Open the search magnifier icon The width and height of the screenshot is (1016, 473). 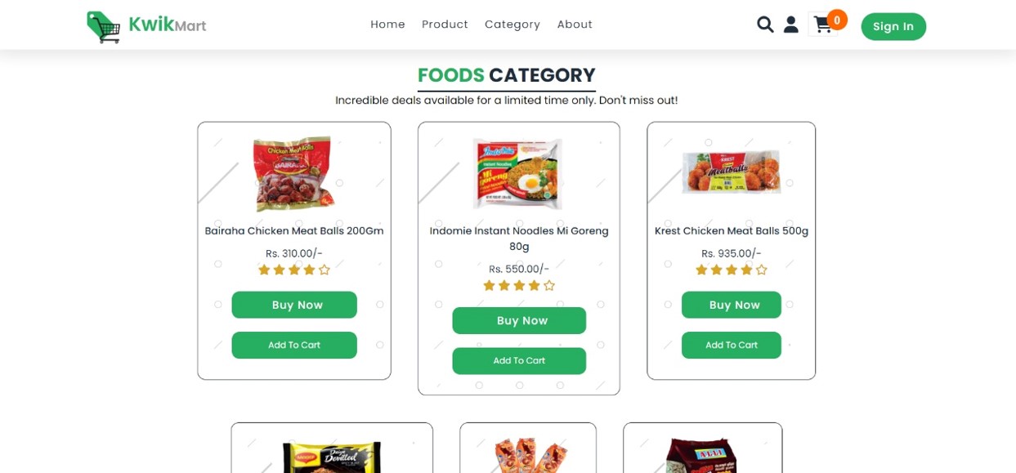point(765,25)
